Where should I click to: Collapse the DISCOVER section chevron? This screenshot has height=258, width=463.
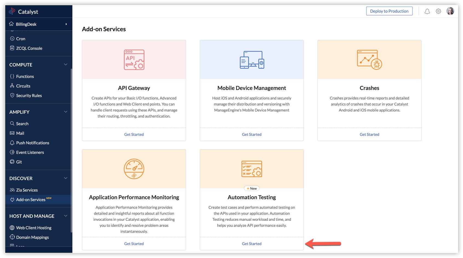pos(66,178)
